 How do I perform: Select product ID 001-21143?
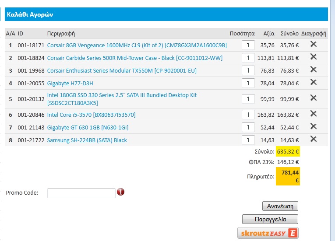point(31,127)
